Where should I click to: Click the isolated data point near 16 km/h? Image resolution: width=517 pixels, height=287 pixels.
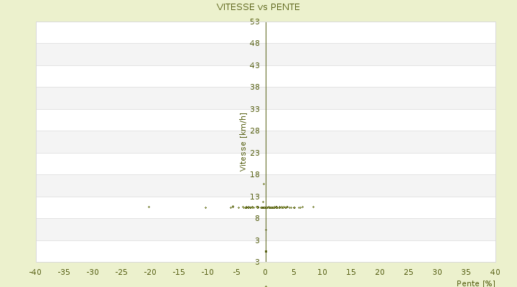tap(264, 184)
